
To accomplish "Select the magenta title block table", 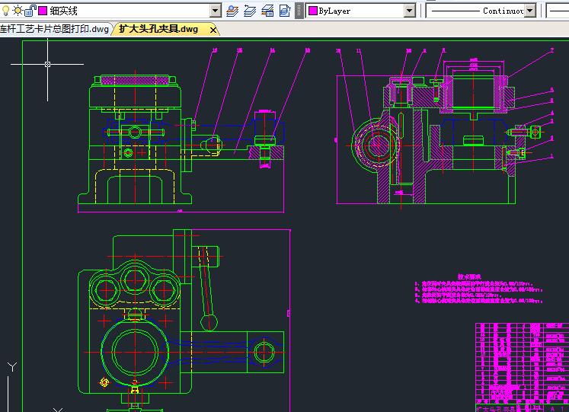I will click(521, 364).
